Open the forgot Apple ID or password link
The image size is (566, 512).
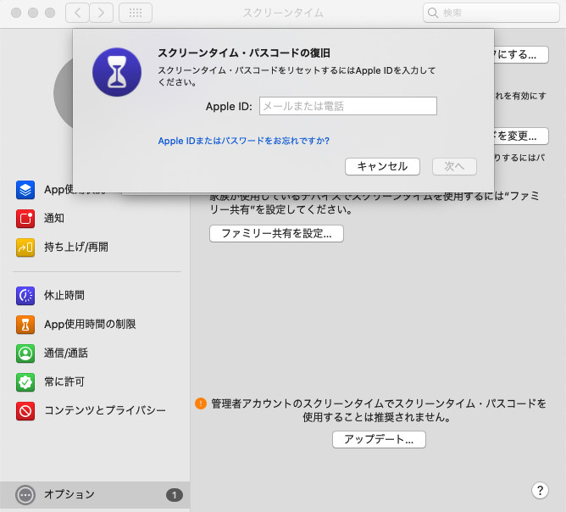coord(244,141)
